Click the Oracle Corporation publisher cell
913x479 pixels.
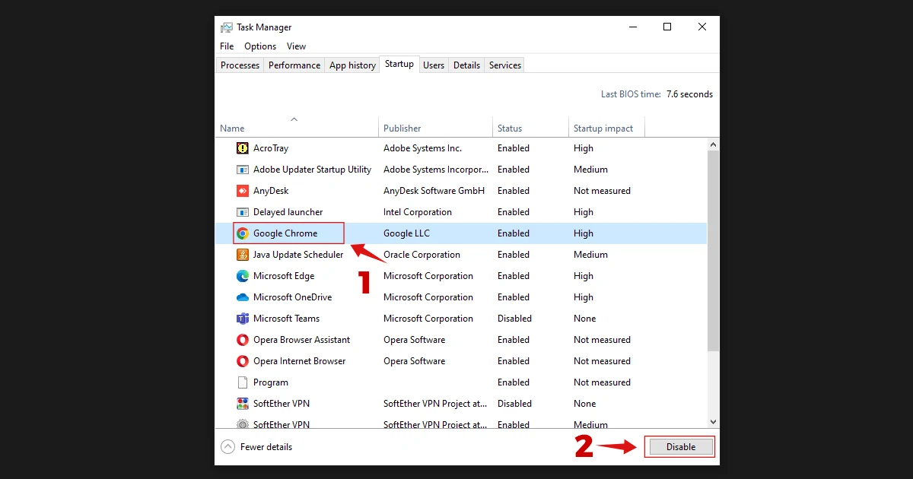point(422,255)
